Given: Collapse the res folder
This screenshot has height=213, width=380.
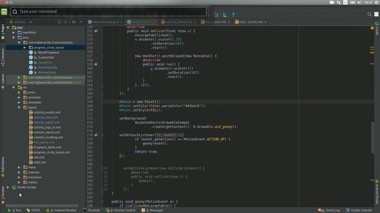Looking at the screenshot, I should tap(14, 88).
